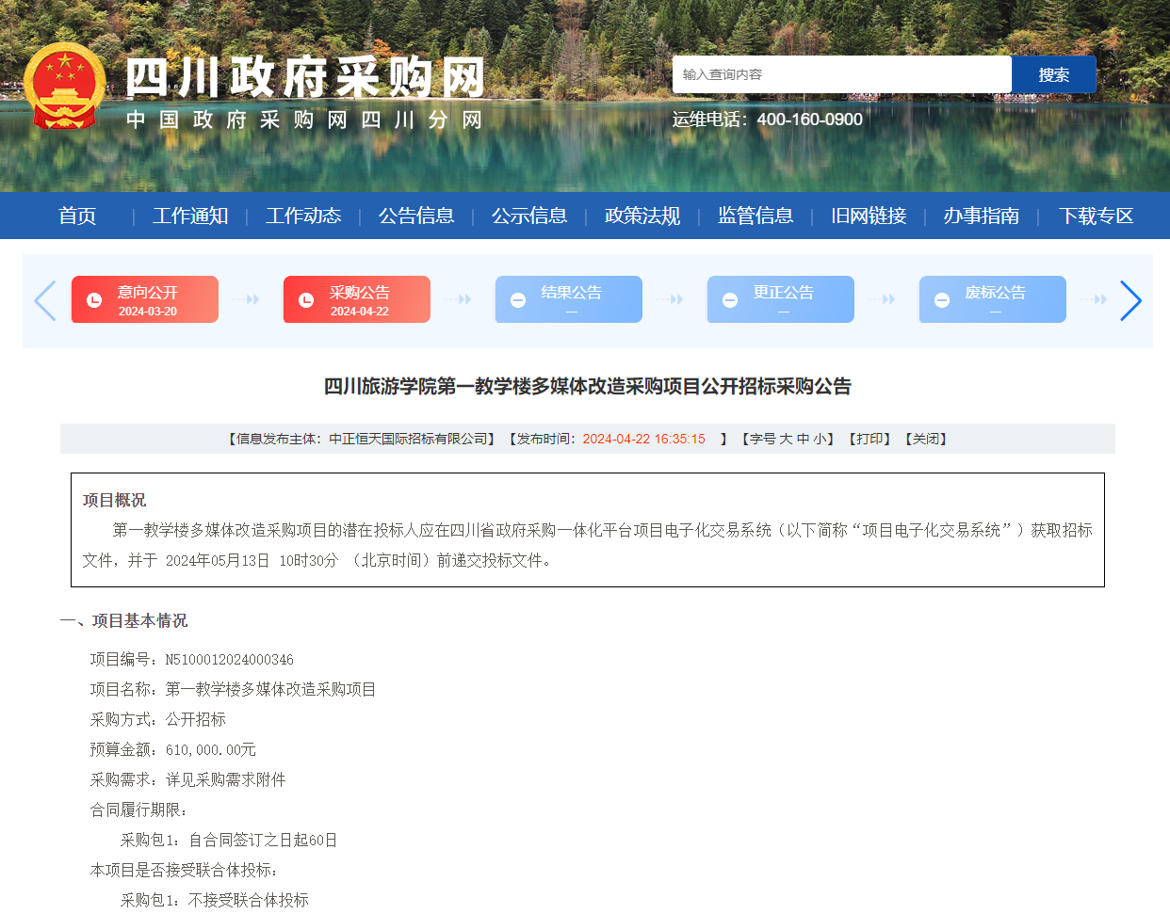
Task: Click the publish time 2024-04-22 16:35:15
Action: tap(644, 439)
